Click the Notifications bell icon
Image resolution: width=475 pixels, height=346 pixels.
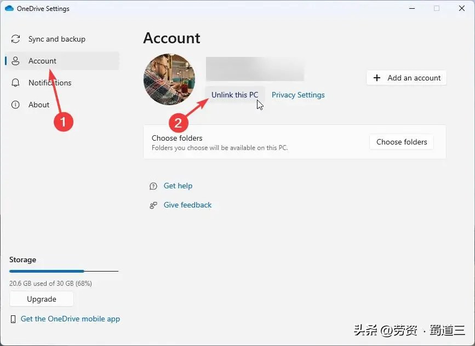tap(16, 83)
